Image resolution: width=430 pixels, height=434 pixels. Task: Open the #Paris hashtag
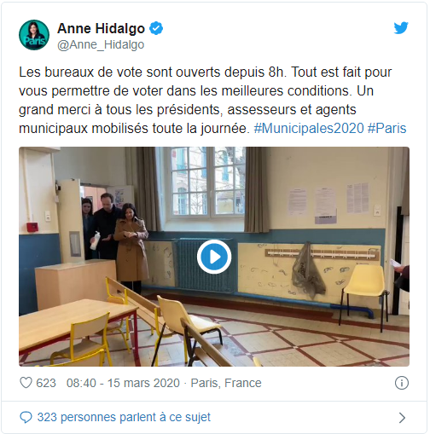(x=386, y=128)
